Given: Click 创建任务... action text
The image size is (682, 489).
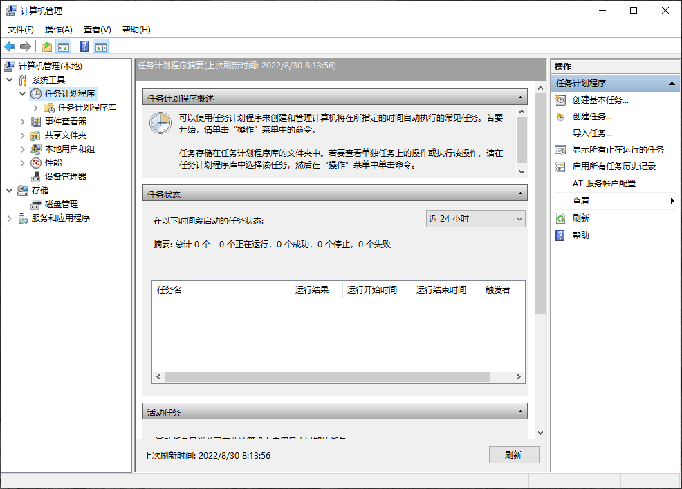Looking at the screenshot, I should (592, 117).
